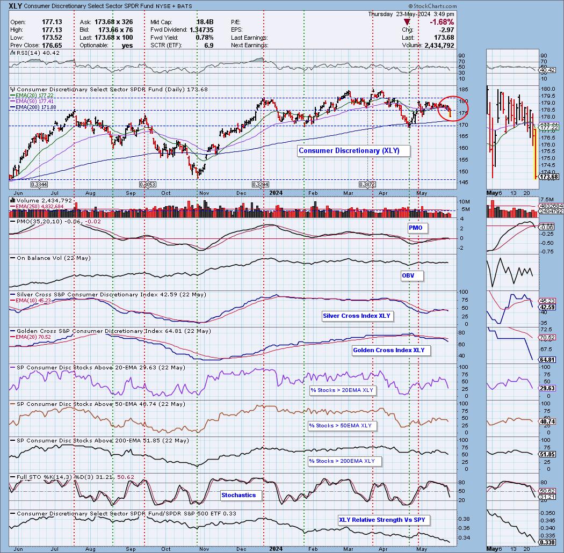564x553 pixels.
Task: Click the '% Stocks > 20EMA XLY' label
Action: pos(342,390)
